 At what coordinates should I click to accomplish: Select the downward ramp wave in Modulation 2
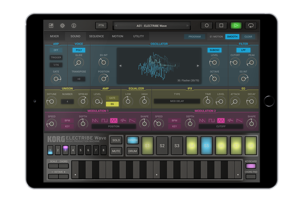click(x=239, y=120)
